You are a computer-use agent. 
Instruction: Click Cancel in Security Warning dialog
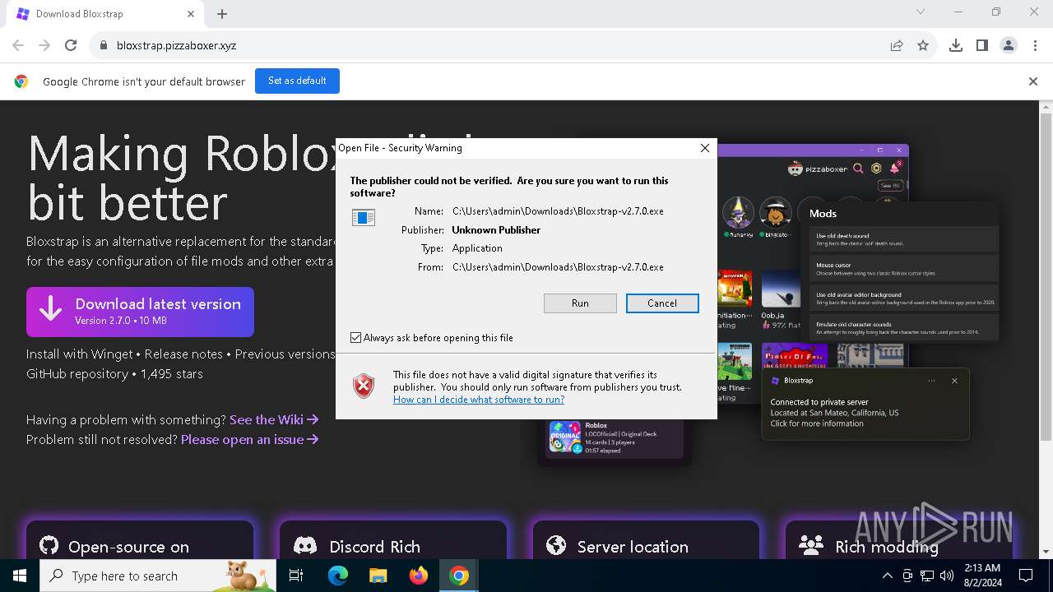click(x=662, y=303)
